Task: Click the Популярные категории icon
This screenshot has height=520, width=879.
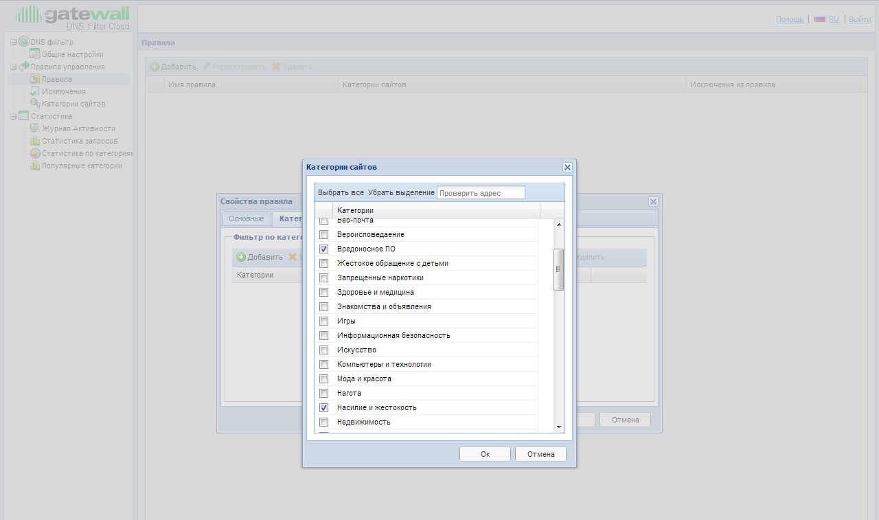Action: click(35, 166)
